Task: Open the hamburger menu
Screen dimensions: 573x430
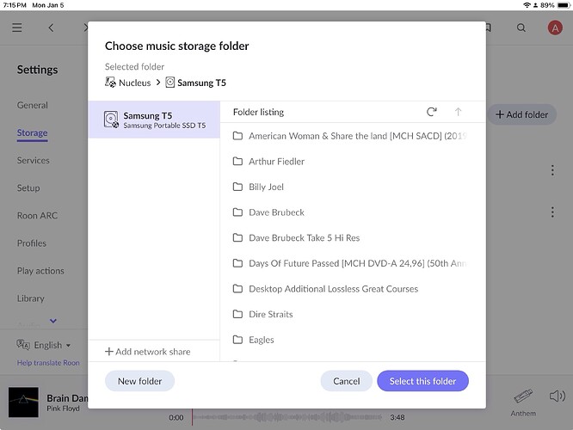Action: pos(17,28)
